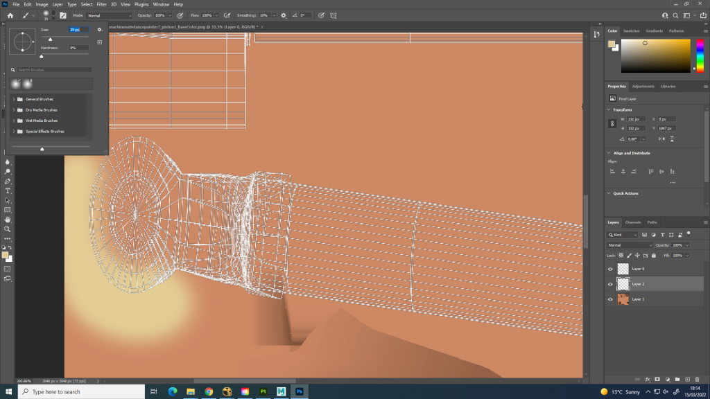
Task: Open the Filter menu
Action: 101,5
